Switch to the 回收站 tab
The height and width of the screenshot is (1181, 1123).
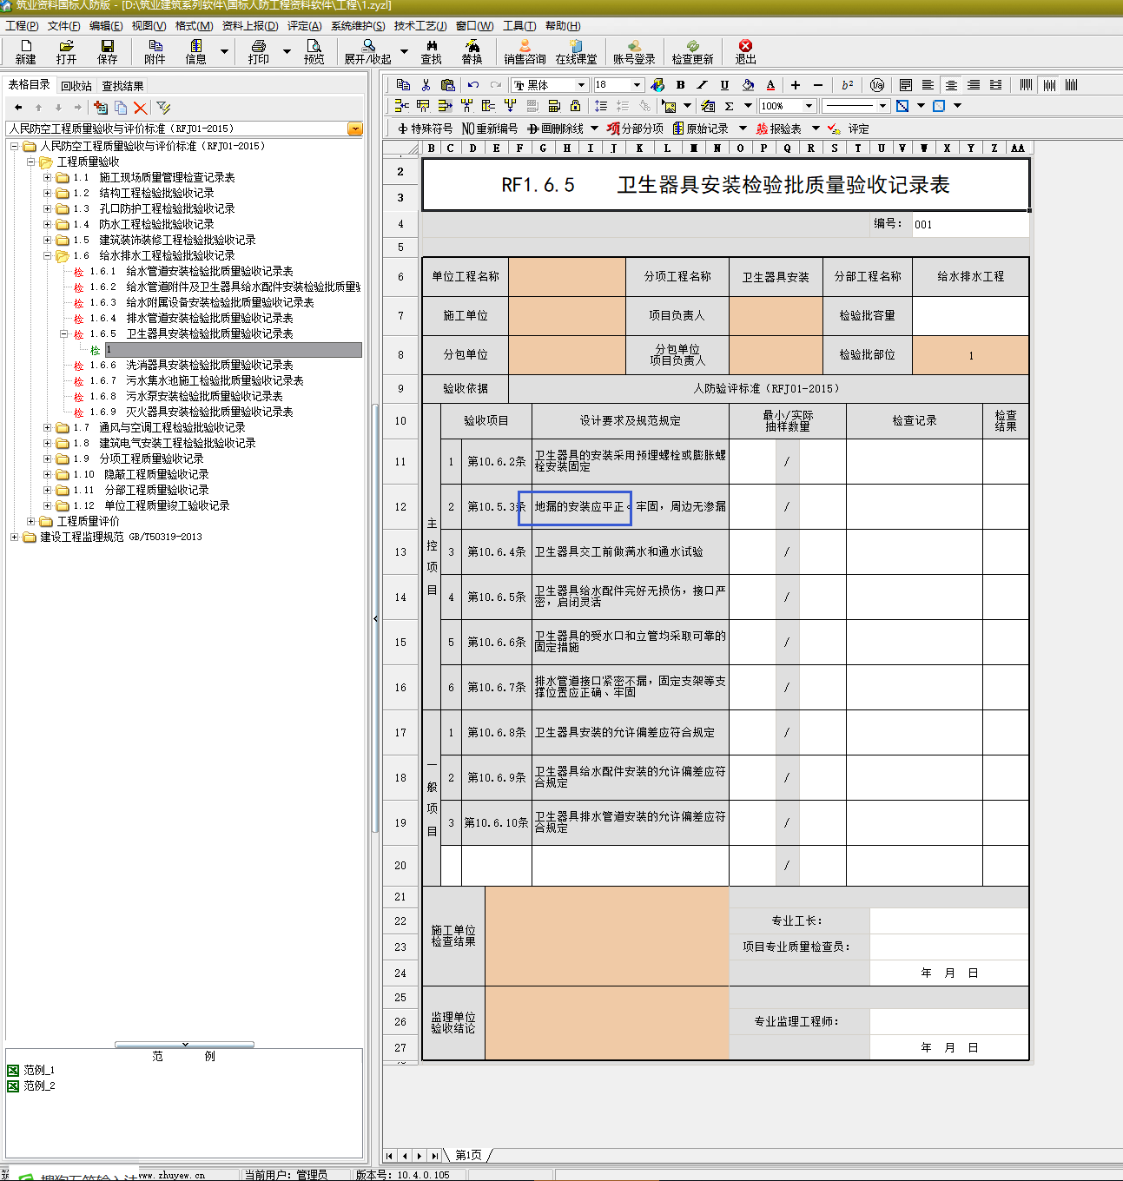[x=76, y=86]
